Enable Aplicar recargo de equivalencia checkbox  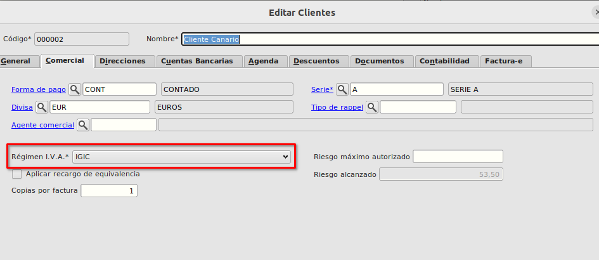coord(17,174)
